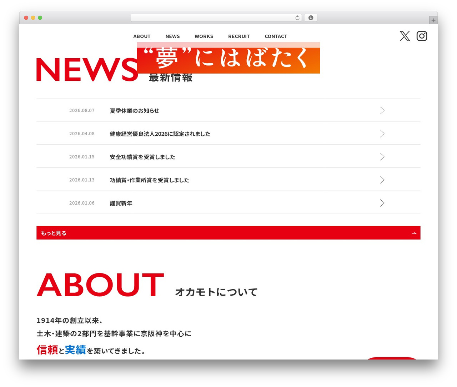The image size is (457, 387).
Task: Click the browser address bar
Action: (216, 18)
